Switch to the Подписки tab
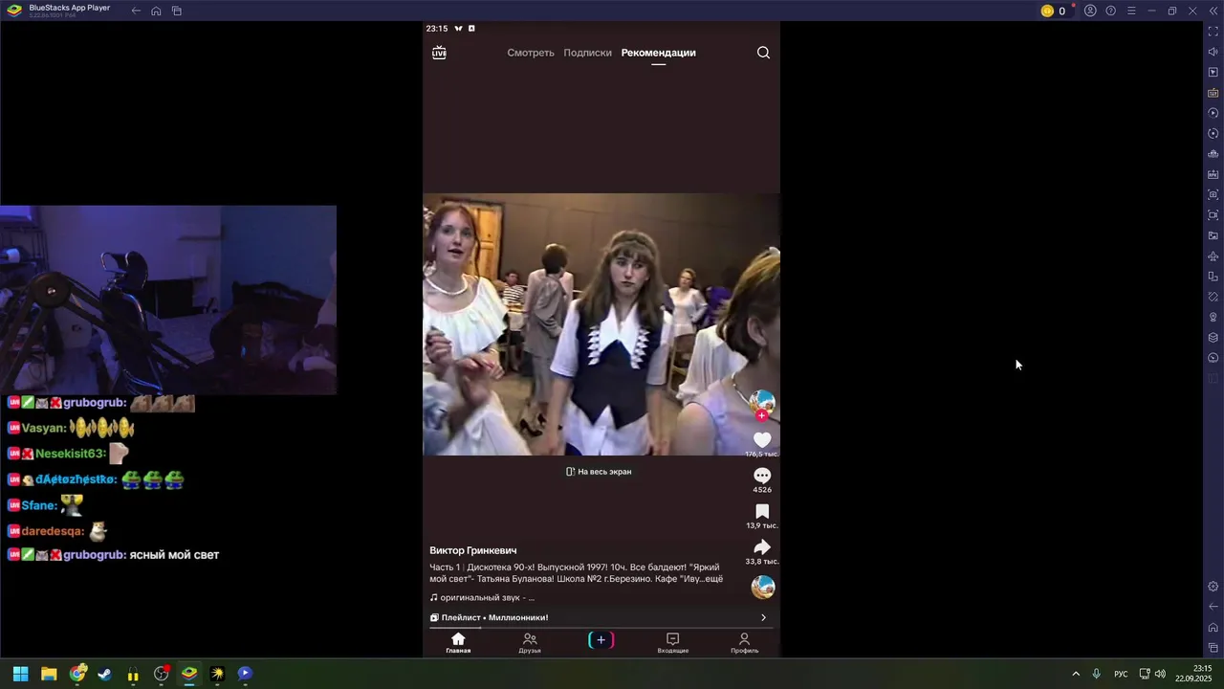 [587, 53]
